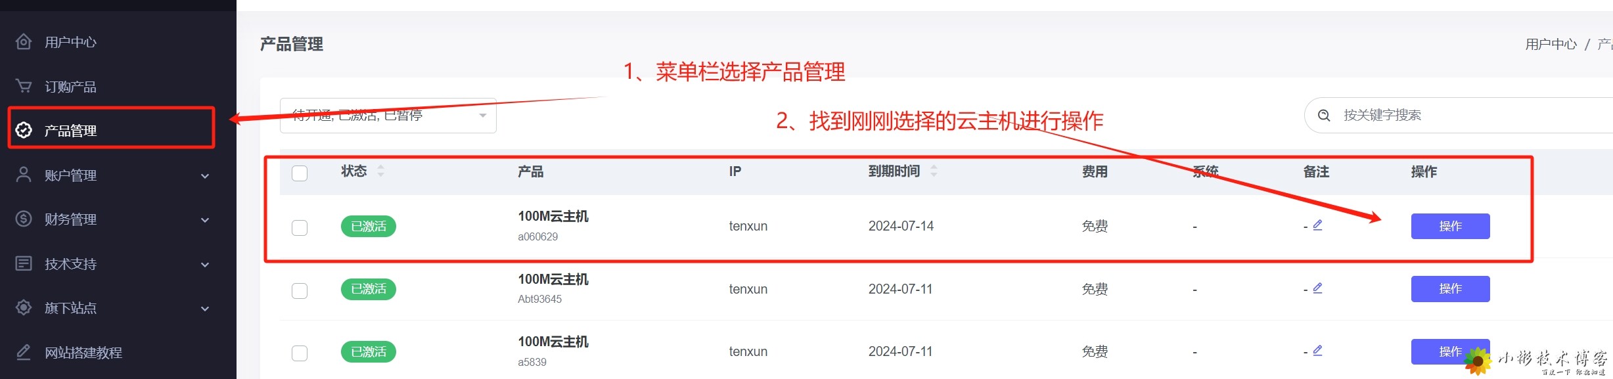The image size is (1613, 379).
Task: Click the search magnifier icon
Action: pos(1325,116)
